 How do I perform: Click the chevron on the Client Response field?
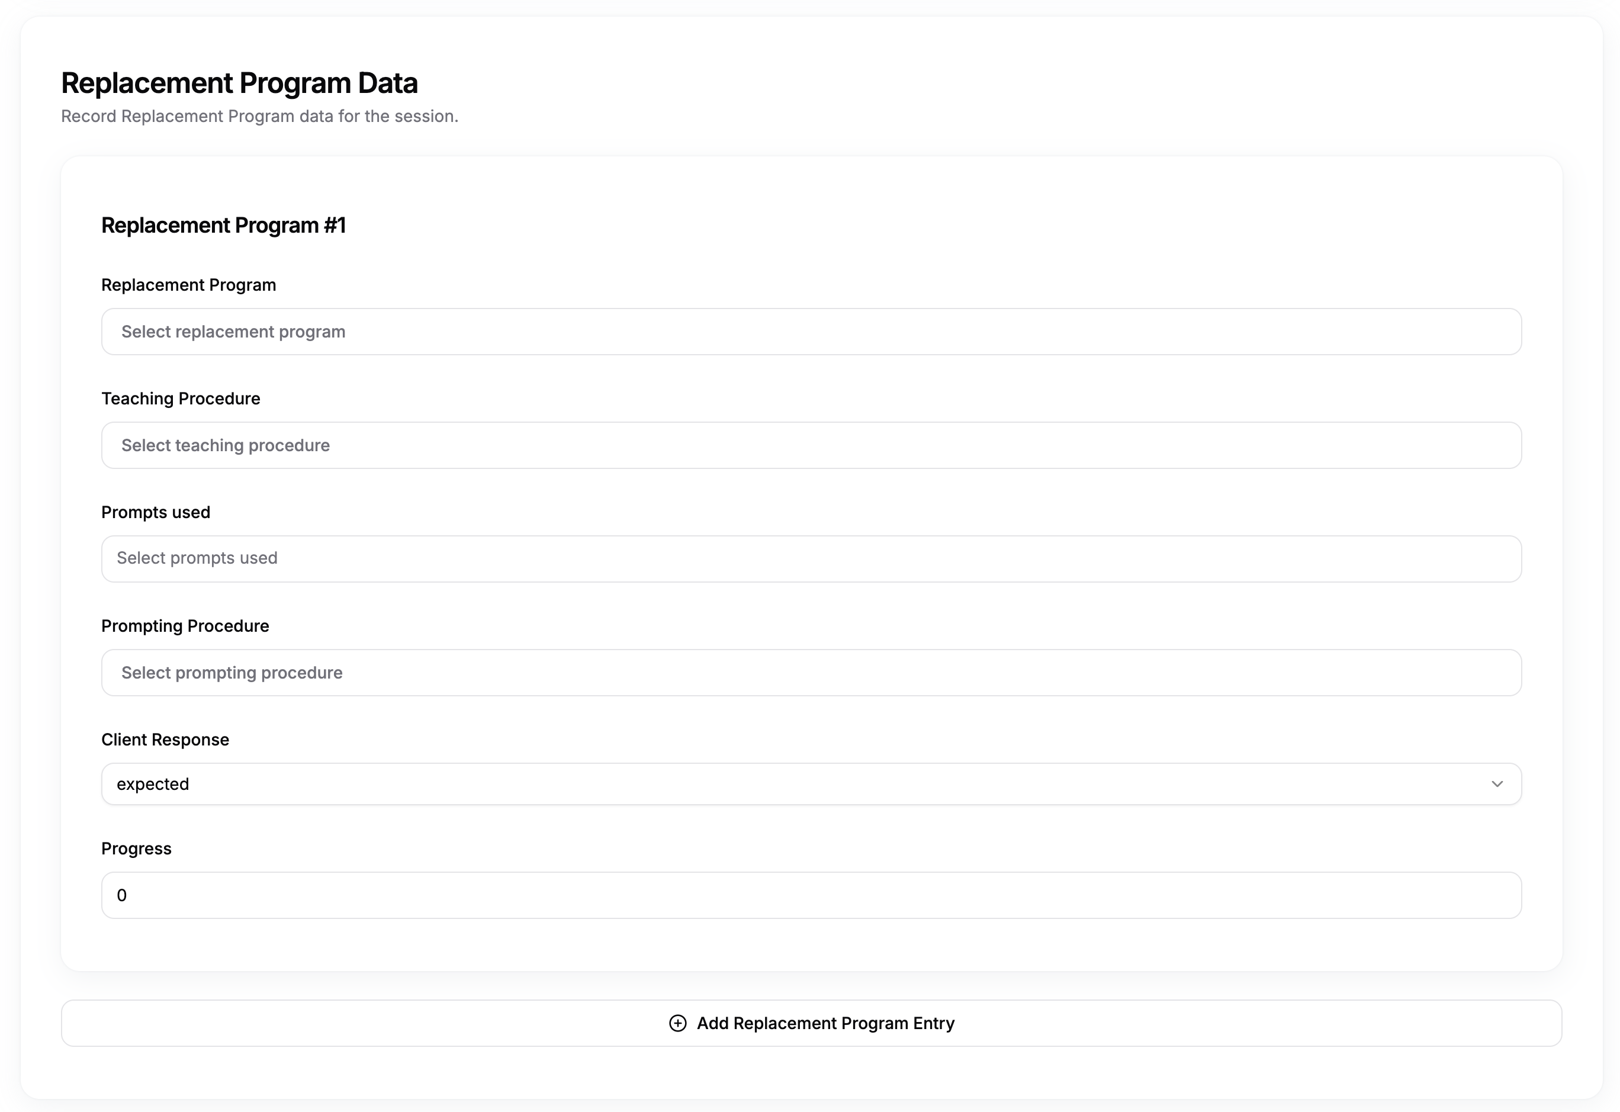click(x=1497, y=783)
